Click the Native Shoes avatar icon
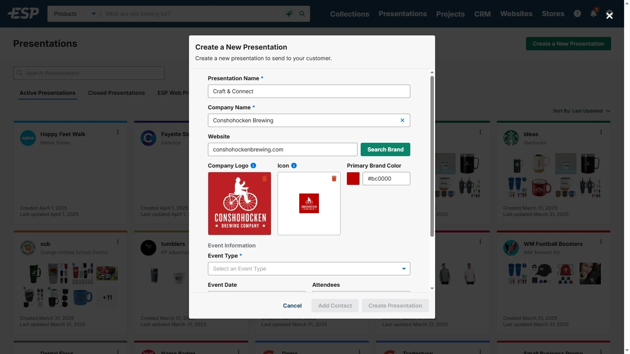 (x=28, y=138)
